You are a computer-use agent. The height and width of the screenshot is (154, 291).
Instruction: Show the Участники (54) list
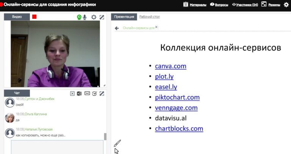247,5
